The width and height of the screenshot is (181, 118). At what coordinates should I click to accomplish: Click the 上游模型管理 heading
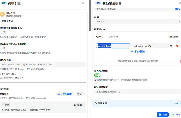click(7, 21)
